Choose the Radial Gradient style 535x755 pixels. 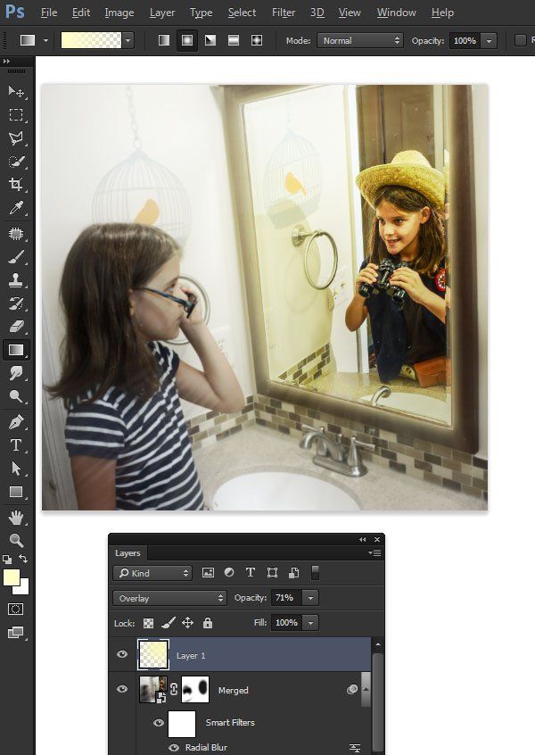point(187,40)
